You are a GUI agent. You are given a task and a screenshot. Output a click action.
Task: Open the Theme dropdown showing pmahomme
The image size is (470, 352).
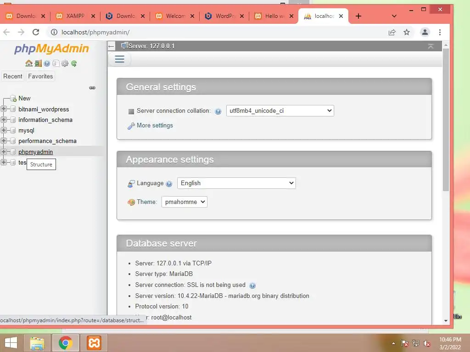click(x=185, y=202)
